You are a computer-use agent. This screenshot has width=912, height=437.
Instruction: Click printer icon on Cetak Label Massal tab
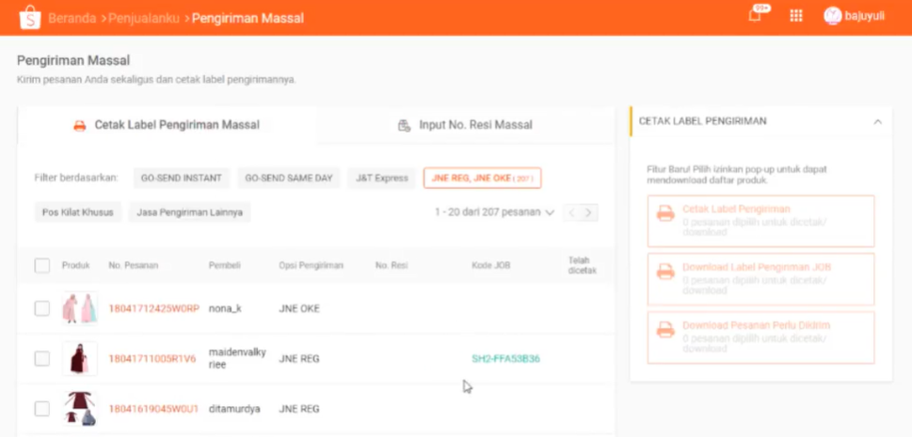(x=80, y=126)
